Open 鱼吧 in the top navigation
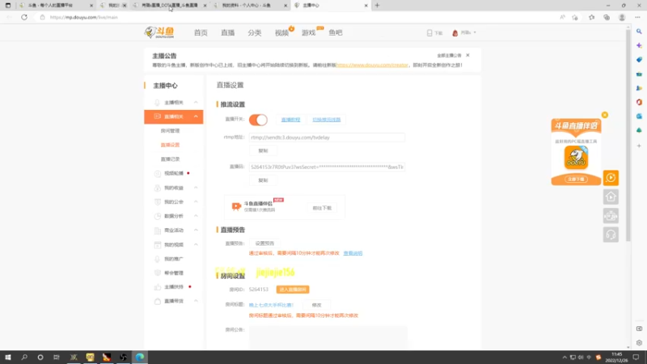 (x=336, y=32)
